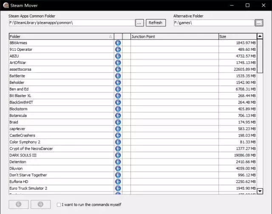Click the blue arrow icon for Beholder
Viewport: 272px width, 214px height.
point(118,83)
